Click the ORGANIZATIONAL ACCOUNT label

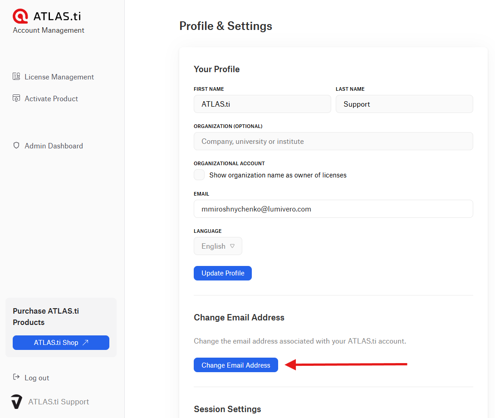click(x=229, y=163)
